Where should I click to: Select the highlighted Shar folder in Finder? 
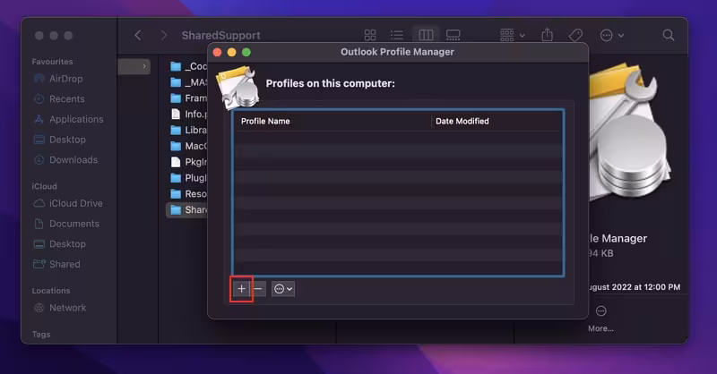187,210
